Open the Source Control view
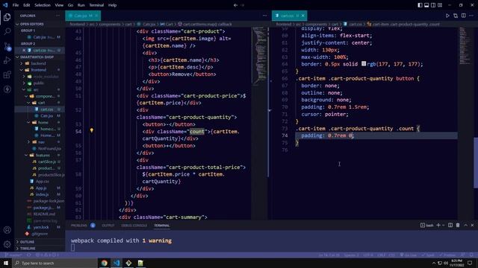The width and height of the screenshot is (478, 268). 7,46
